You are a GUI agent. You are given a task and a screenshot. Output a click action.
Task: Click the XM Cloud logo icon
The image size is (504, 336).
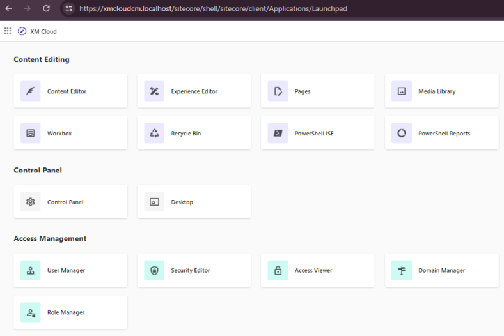[x=22, y=31]
